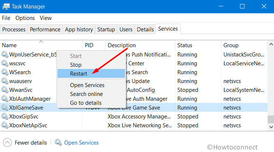The width and height of the screenshot is (274, 152).
Task: Close the Task Manager window
Action: [x=264, y=7]
